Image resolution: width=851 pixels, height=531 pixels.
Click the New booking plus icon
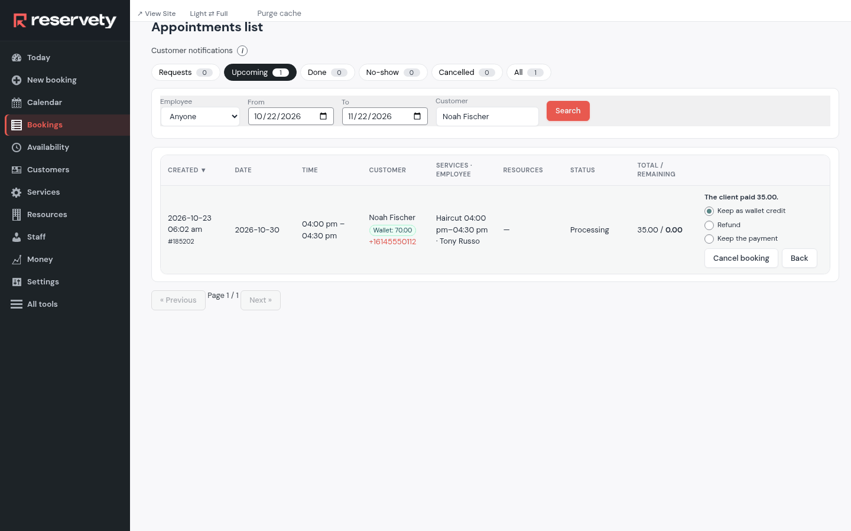17,80
